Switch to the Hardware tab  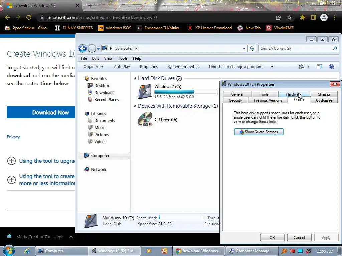click(294, 94)
